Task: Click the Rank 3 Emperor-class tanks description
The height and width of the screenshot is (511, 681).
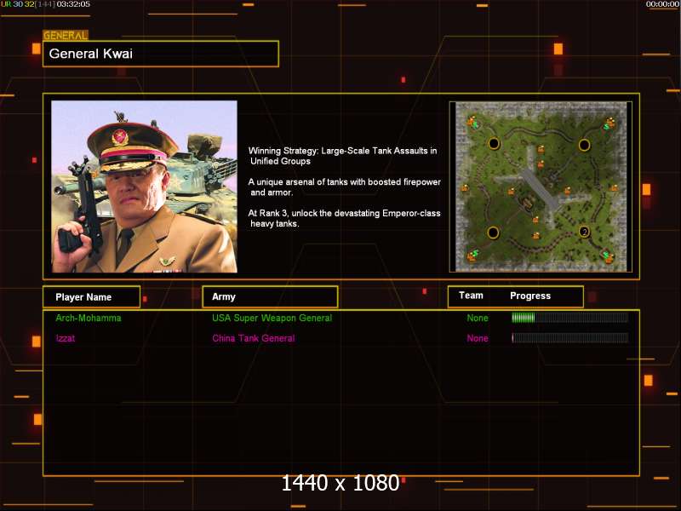Action: [345, 218]
